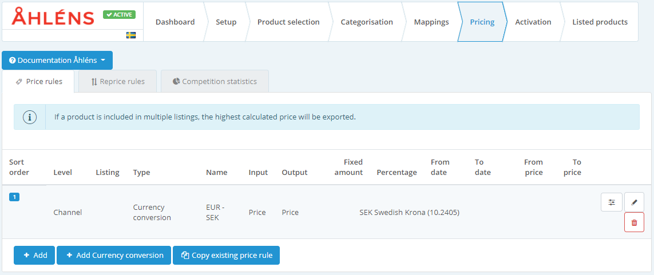Click the Currency conversion type cell
Viewport: 654px width, 275px height.
click(152, 212)
